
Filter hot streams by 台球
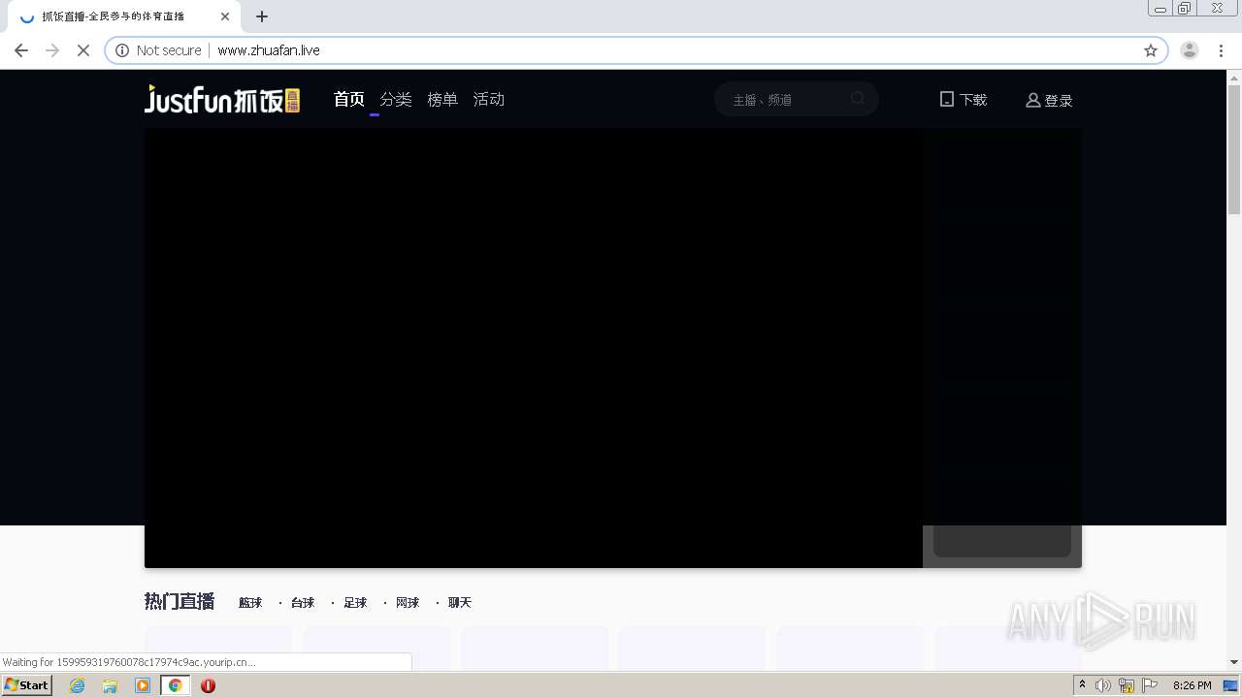coord(303,602)
